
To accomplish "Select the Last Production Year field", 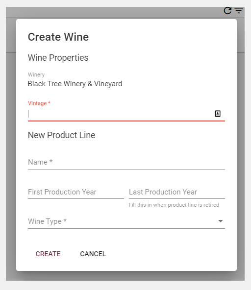I will click(x=177, y=192).
